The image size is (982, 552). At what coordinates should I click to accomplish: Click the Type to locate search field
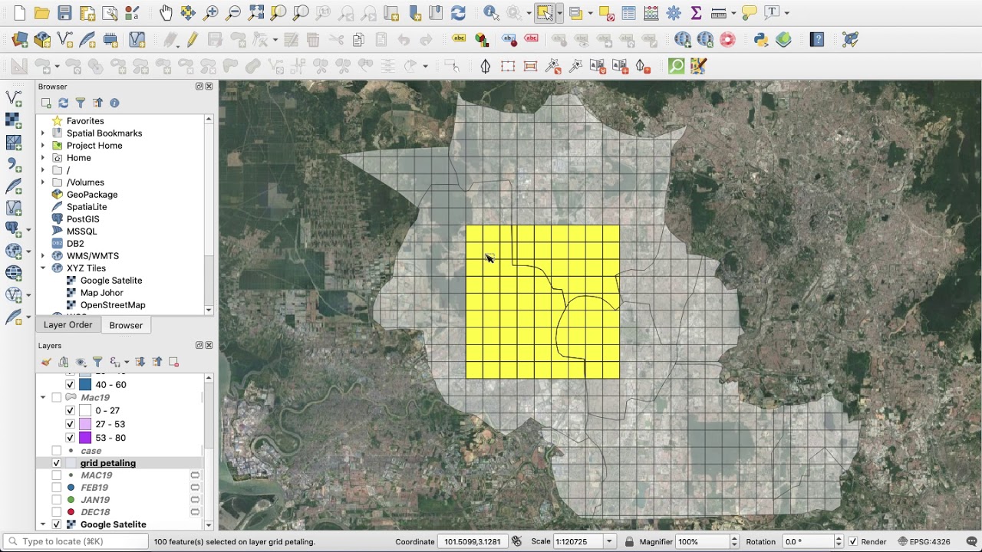pos(75,541)
